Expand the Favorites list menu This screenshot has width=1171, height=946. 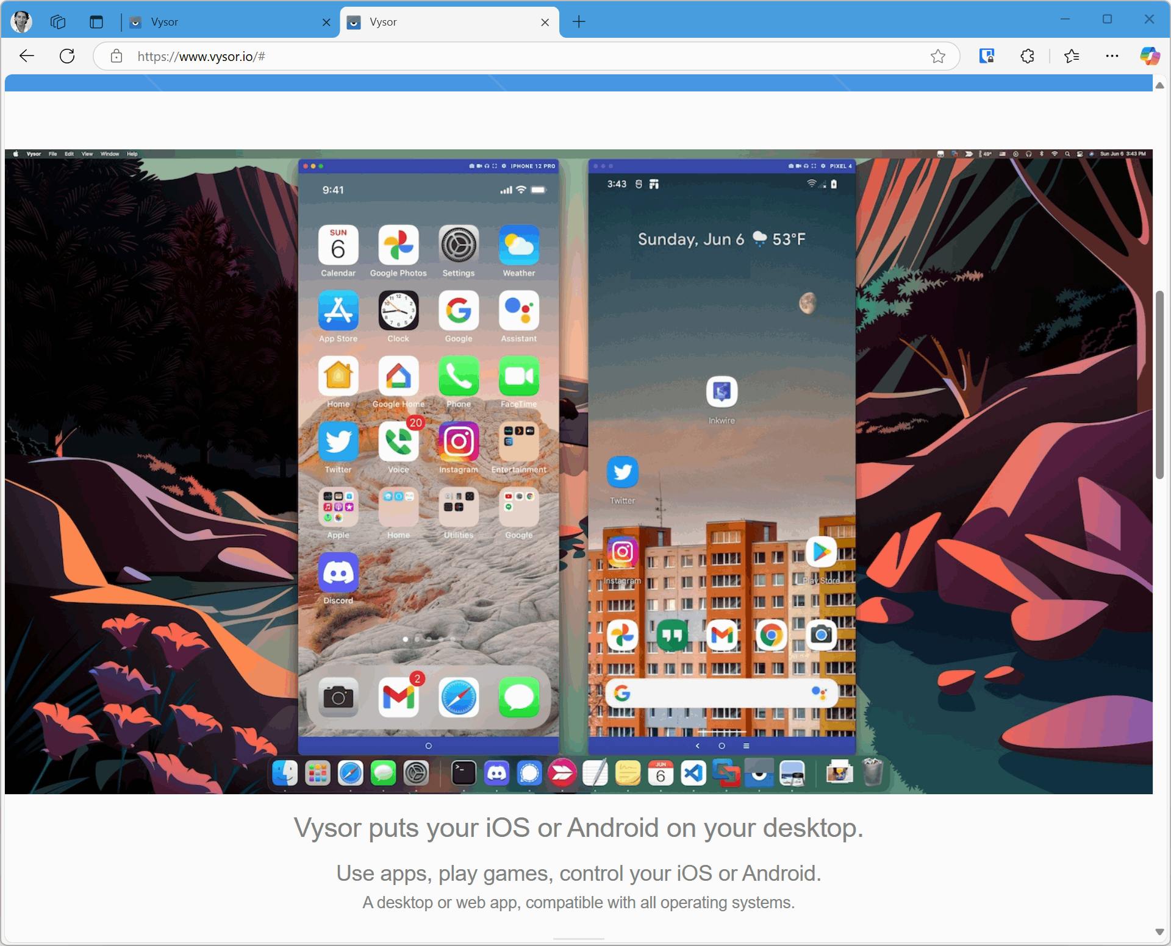(x=1072, y=56)
